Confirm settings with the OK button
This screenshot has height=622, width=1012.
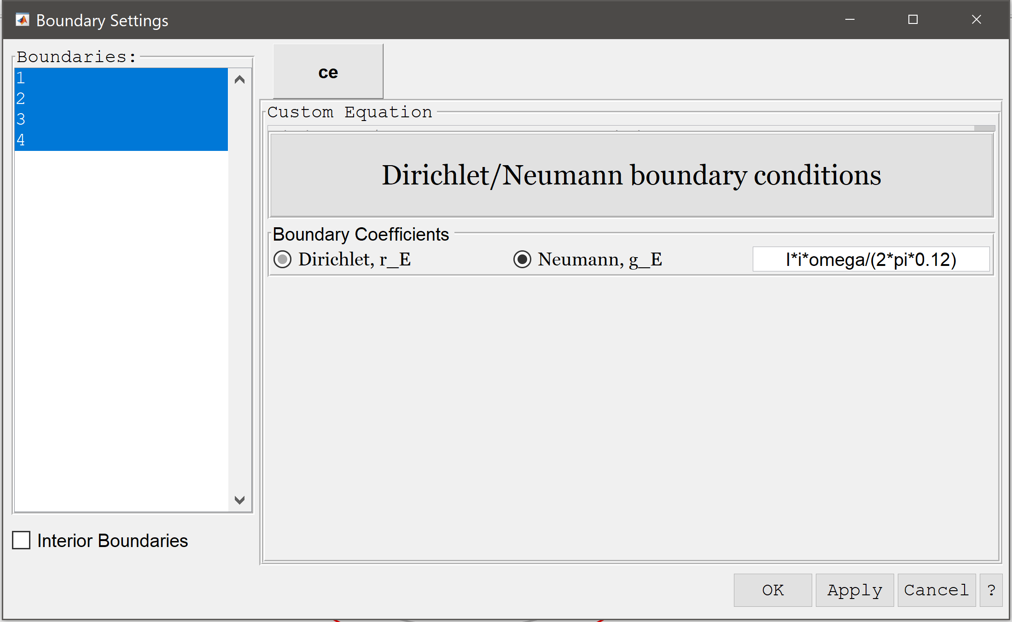click(x=773, y=590)
